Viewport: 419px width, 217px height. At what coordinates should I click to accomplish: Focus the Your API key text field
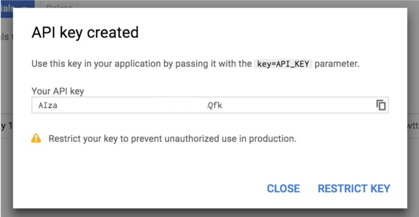click(210, 105)
